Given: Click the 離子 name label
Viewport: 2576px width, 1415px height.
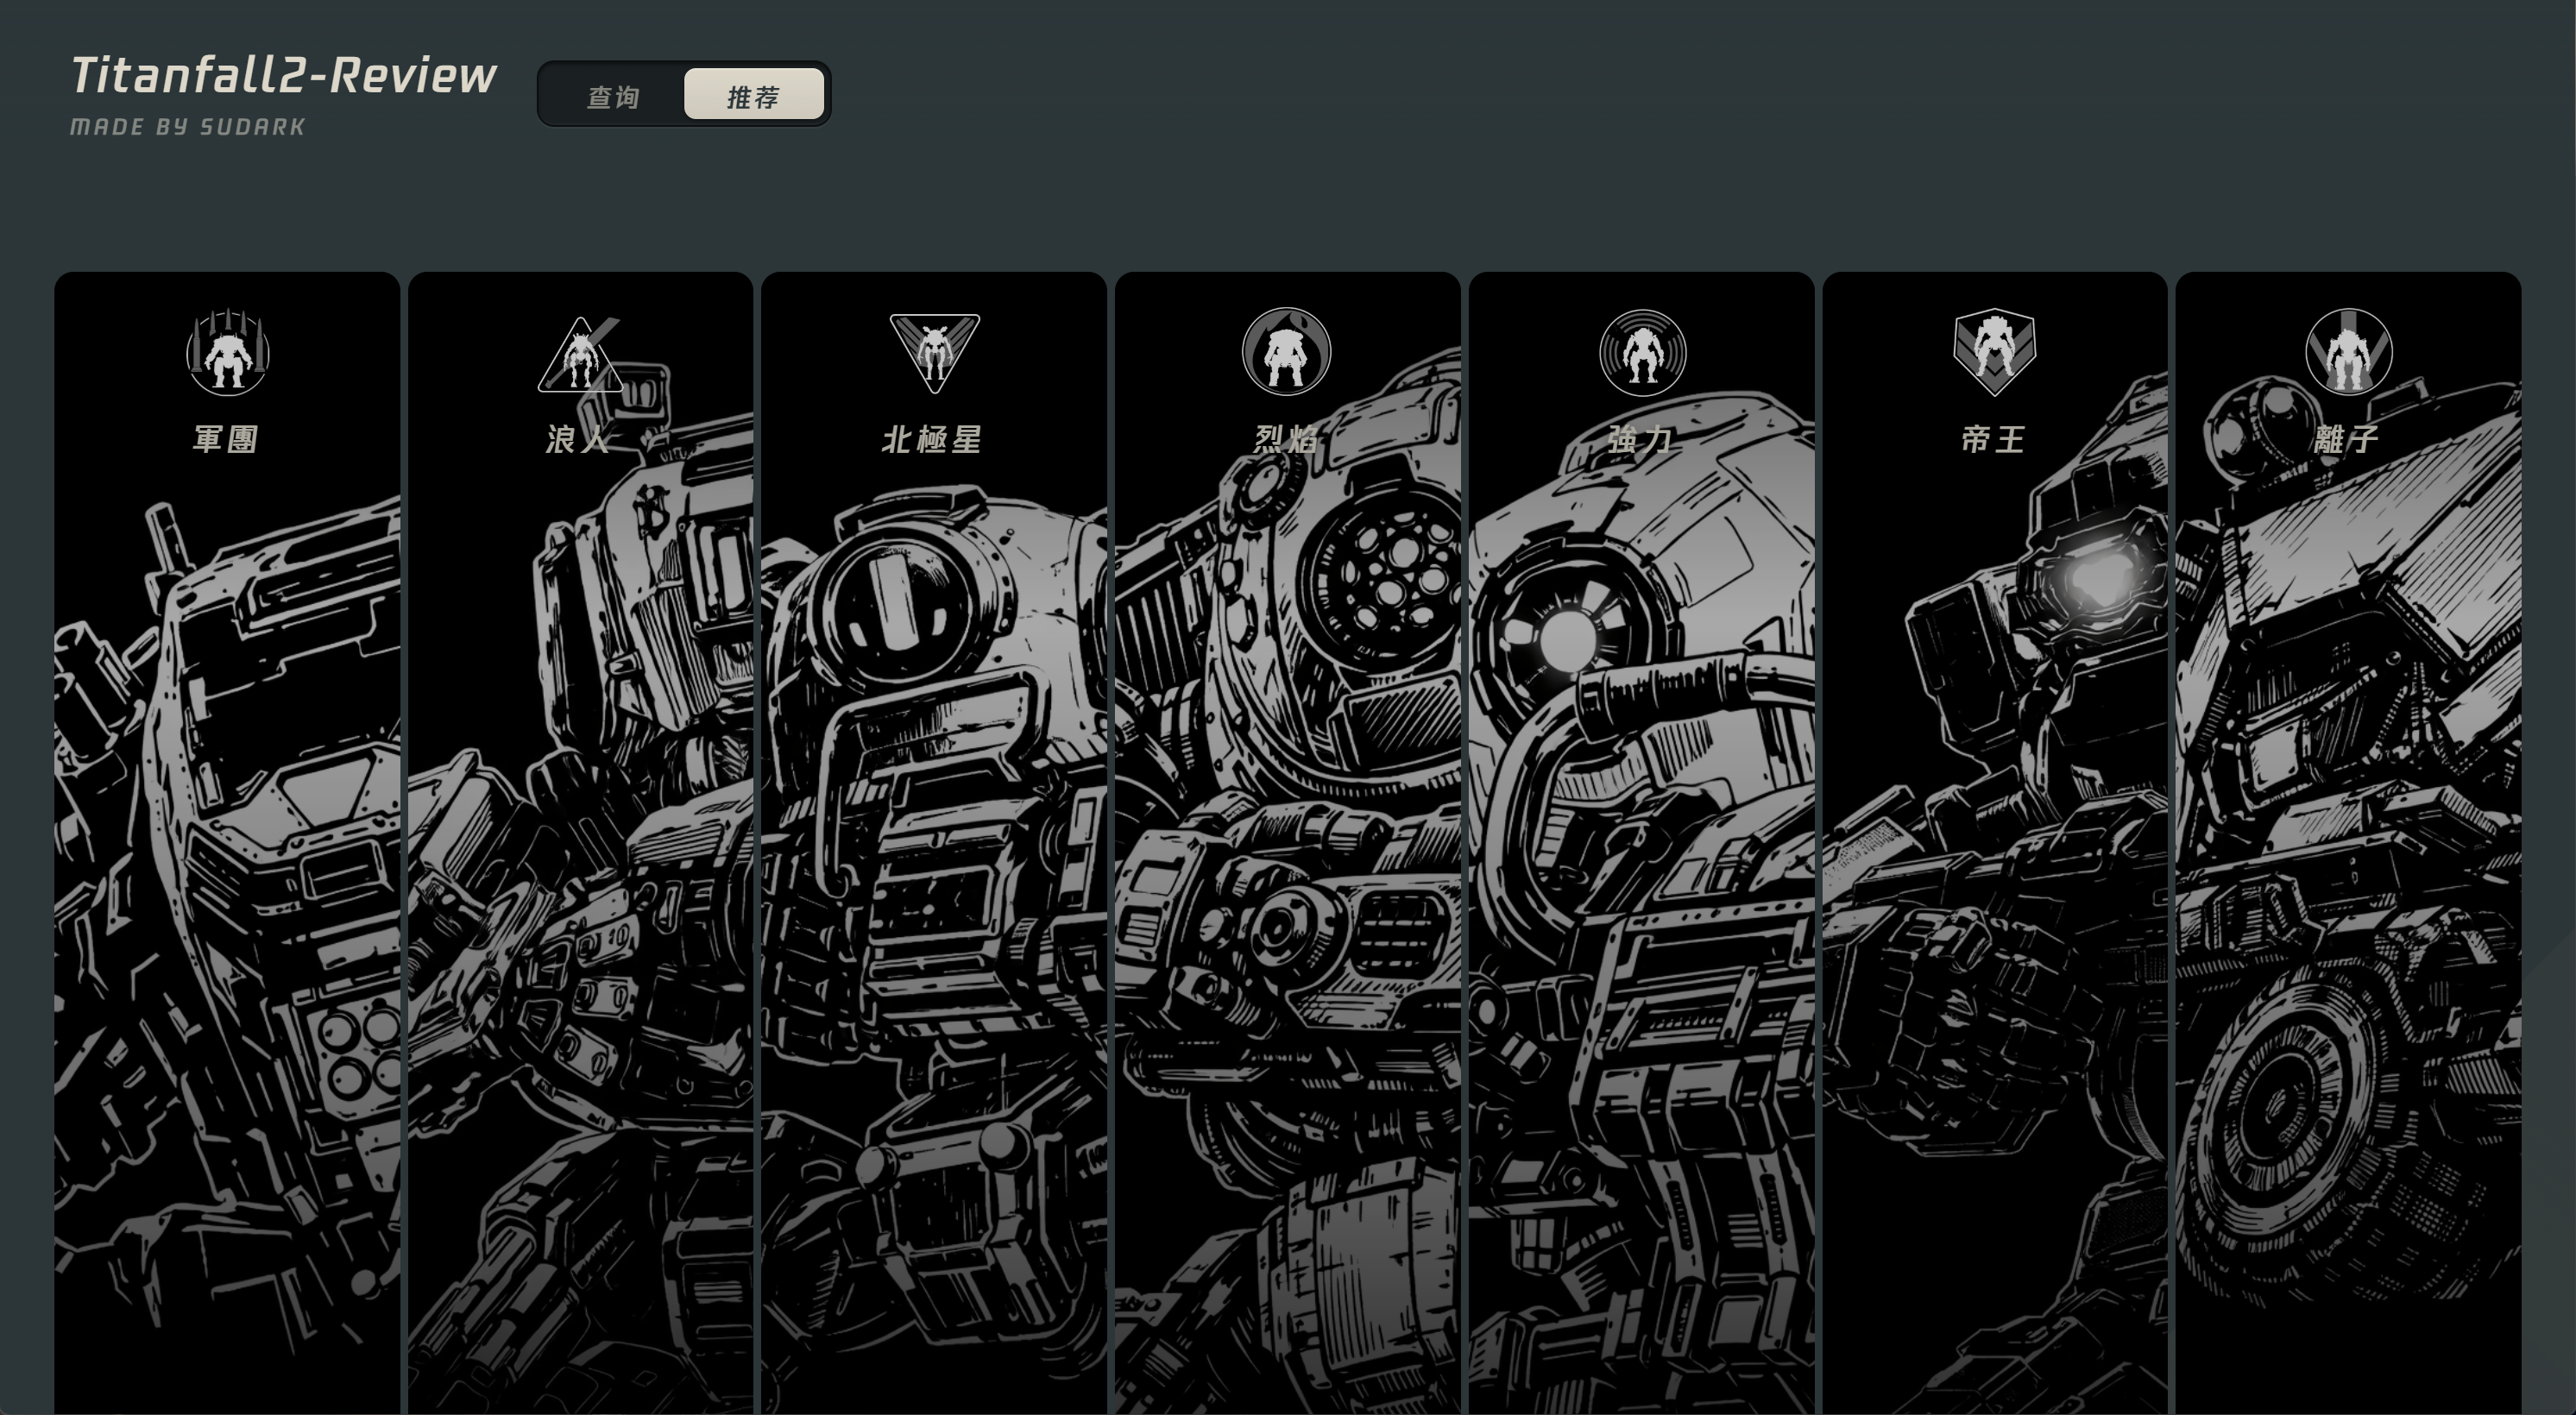Looking at the screenshot, I should (x=2347, y=439).
